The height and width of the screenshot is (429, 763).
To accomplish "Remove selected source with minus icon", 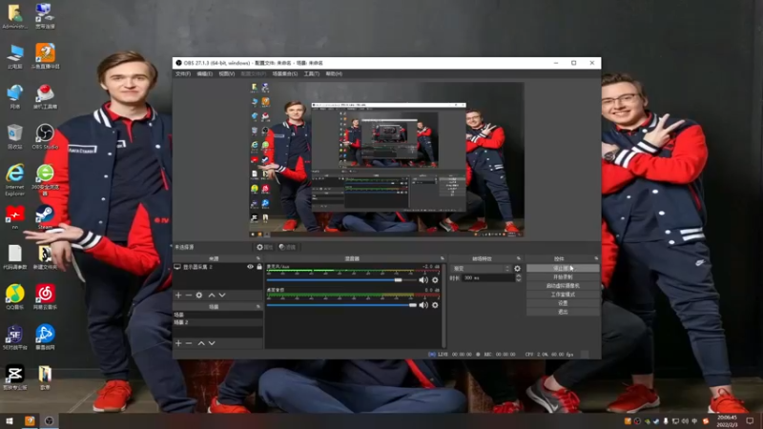I will (189, 296).
